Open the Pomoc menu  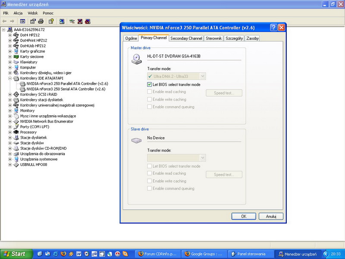point(48,13)
